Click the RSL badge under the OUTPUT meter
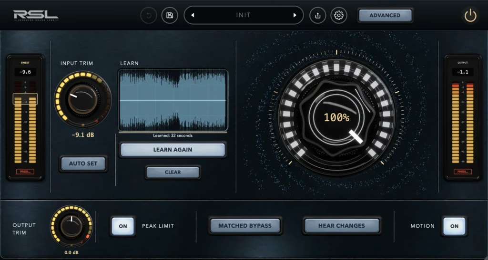488x260 pixels. (463, 172)
